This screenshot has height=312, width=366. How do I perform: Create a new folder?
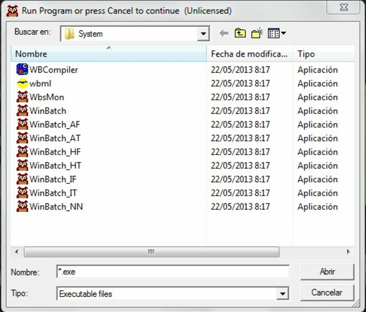pos(257,34)
